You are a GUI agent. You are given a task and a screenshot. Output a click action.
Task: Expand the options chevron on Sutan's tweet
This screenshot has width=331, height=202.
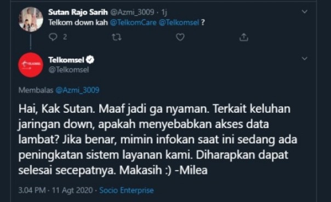[x=304, y=11]
